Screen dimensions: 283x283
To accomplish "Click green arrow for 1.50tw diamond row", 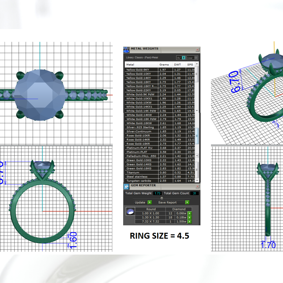I will (x=189, y=222).
